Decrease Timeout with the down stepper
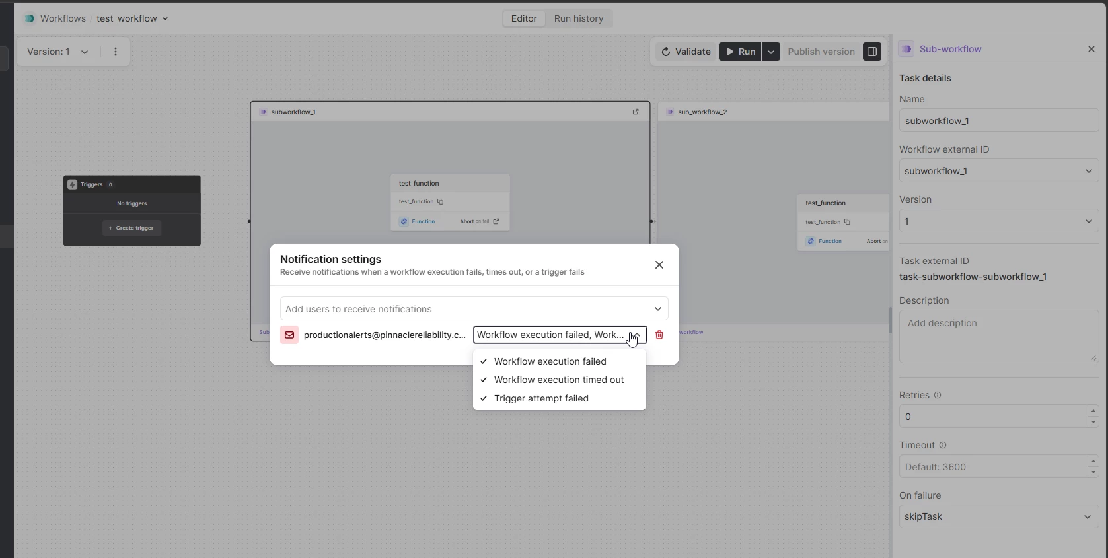Screen dimensions: 1108x558 pyautogui.click(x=1093, y=472)
